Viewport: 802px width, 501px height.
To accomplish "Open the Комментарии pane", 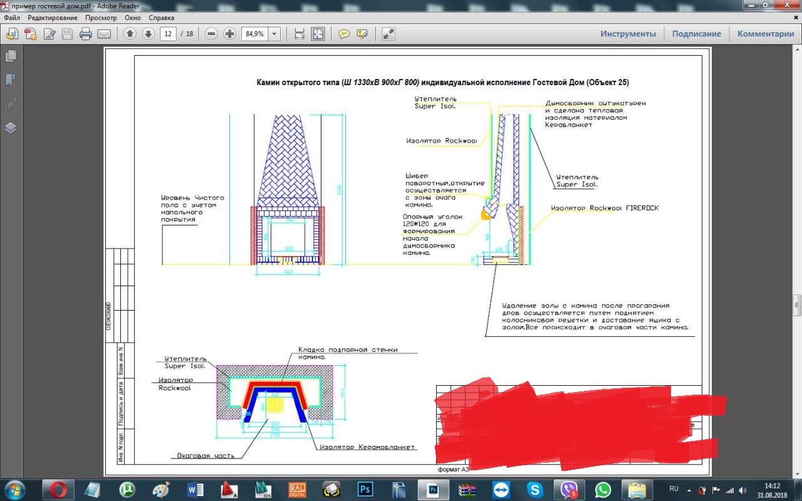I will coord(765,34).
